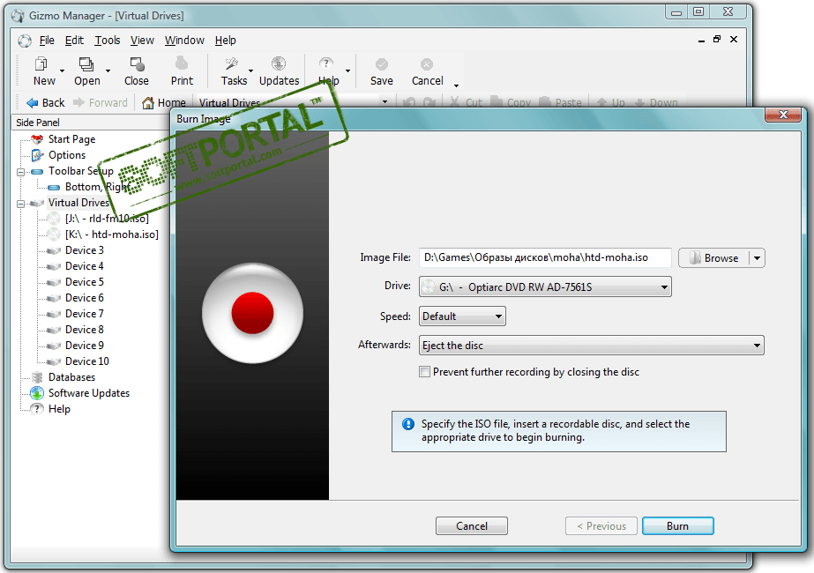
Task: Collapse the Virtual Drives tree node
Action: 21,204
